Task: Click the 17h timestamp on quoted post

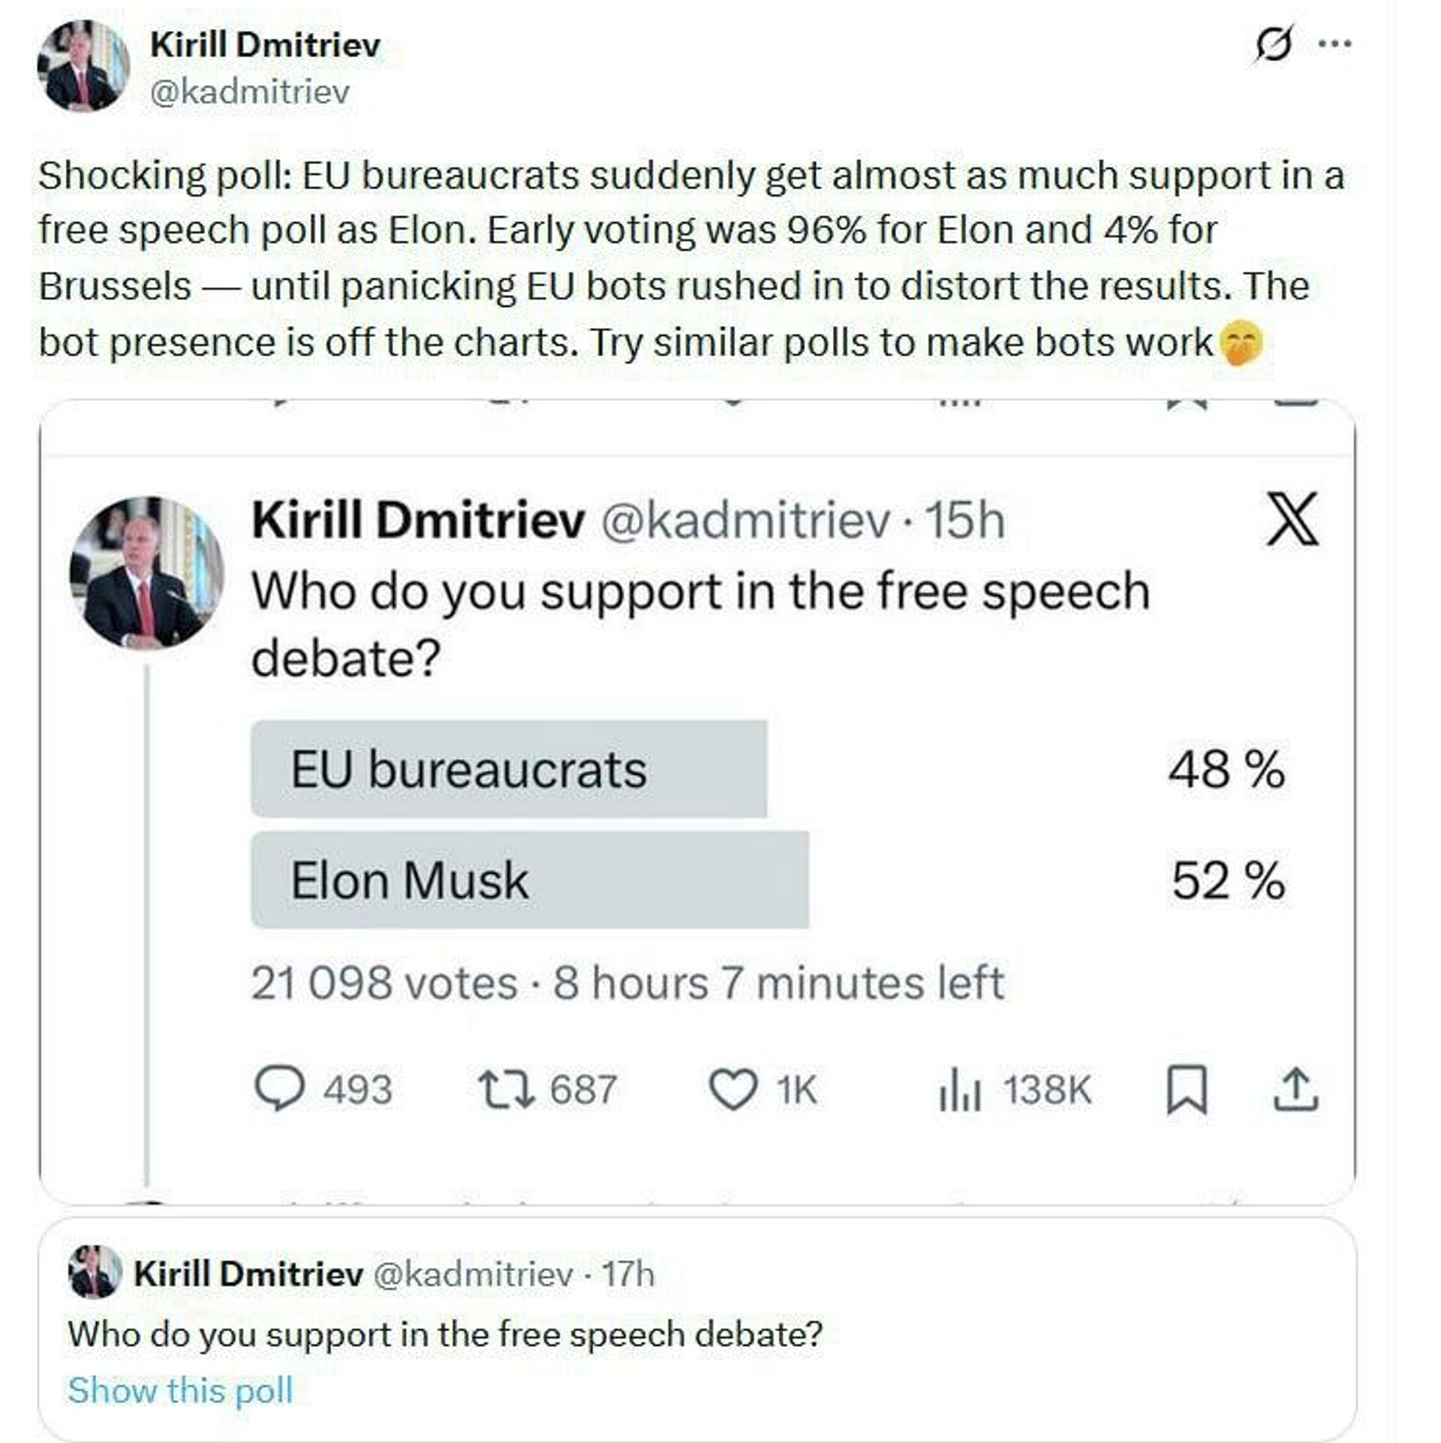Action: [x=628, y=1274]
